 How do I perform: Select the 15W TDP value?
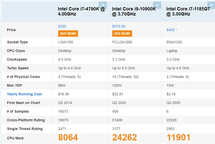pos(170,85)
